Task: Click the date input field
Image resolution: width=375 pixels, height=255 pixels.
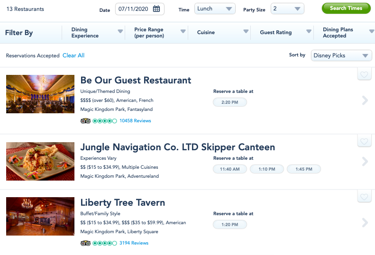Action: (135, 9)
